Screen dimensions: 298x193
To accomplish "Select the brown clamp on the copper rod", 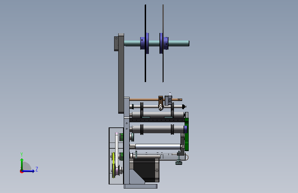I will (x=161, y=103).
